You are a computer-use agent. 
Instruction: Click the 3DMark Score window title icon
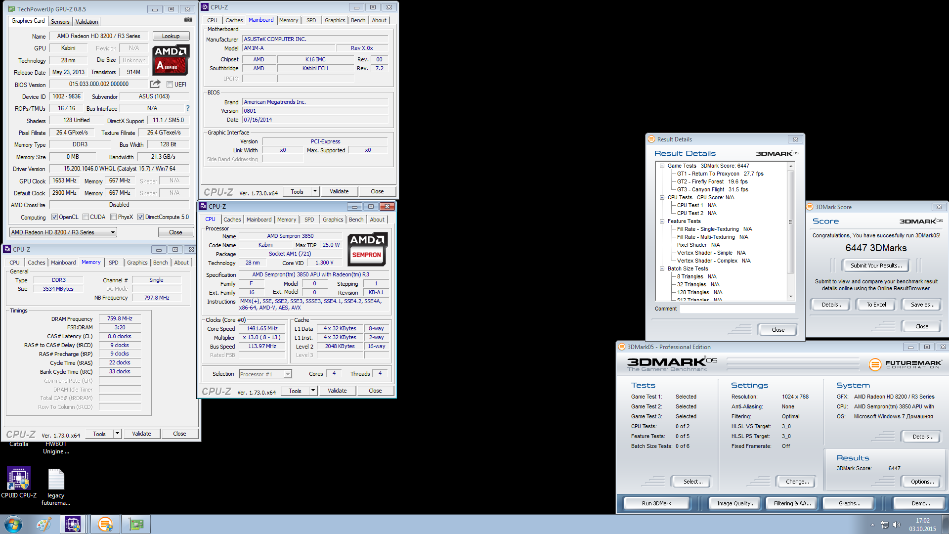(810, 207)
